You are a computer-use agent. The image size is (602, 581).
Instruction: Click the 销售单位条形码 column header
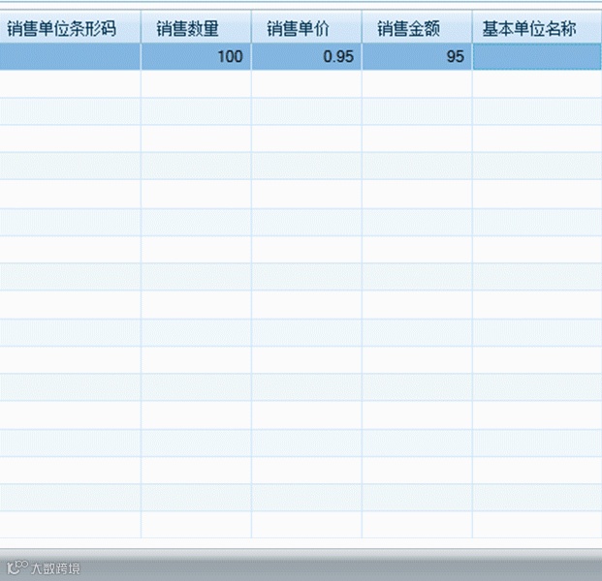coord(70,28)
